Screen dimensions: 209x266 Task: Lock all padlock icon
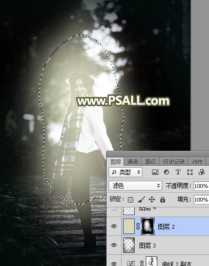click(x=163, y=200)
